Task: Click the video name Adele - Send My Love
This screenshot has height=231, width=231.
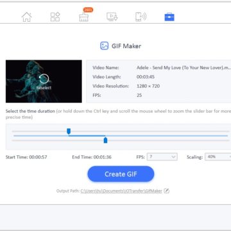Action: [184, 67]
